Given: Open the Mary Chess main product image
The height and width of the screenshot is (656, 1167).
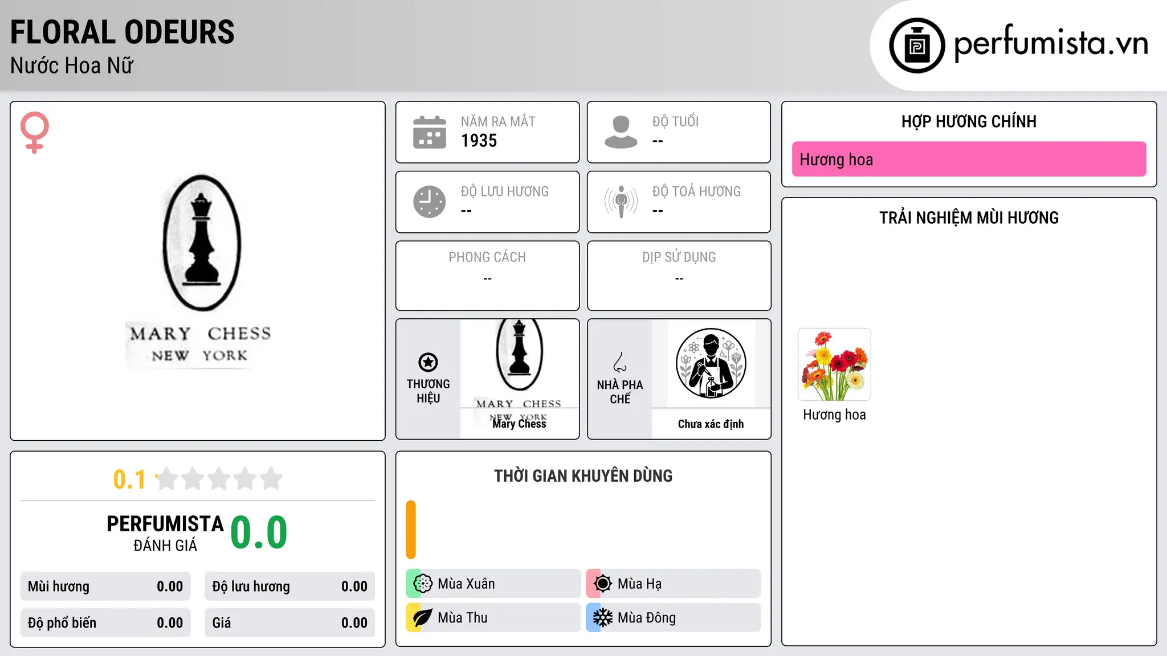Looking at the screenshot, I should tap(199, 271).
